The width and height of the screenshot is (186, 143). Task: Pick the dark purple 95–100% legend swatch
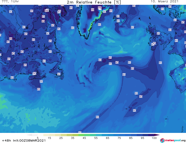[x=151, y=135]
